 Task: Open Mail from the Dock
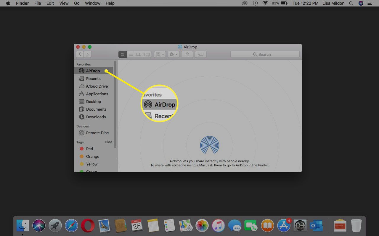pyautogui.click(x=104, y=226)
